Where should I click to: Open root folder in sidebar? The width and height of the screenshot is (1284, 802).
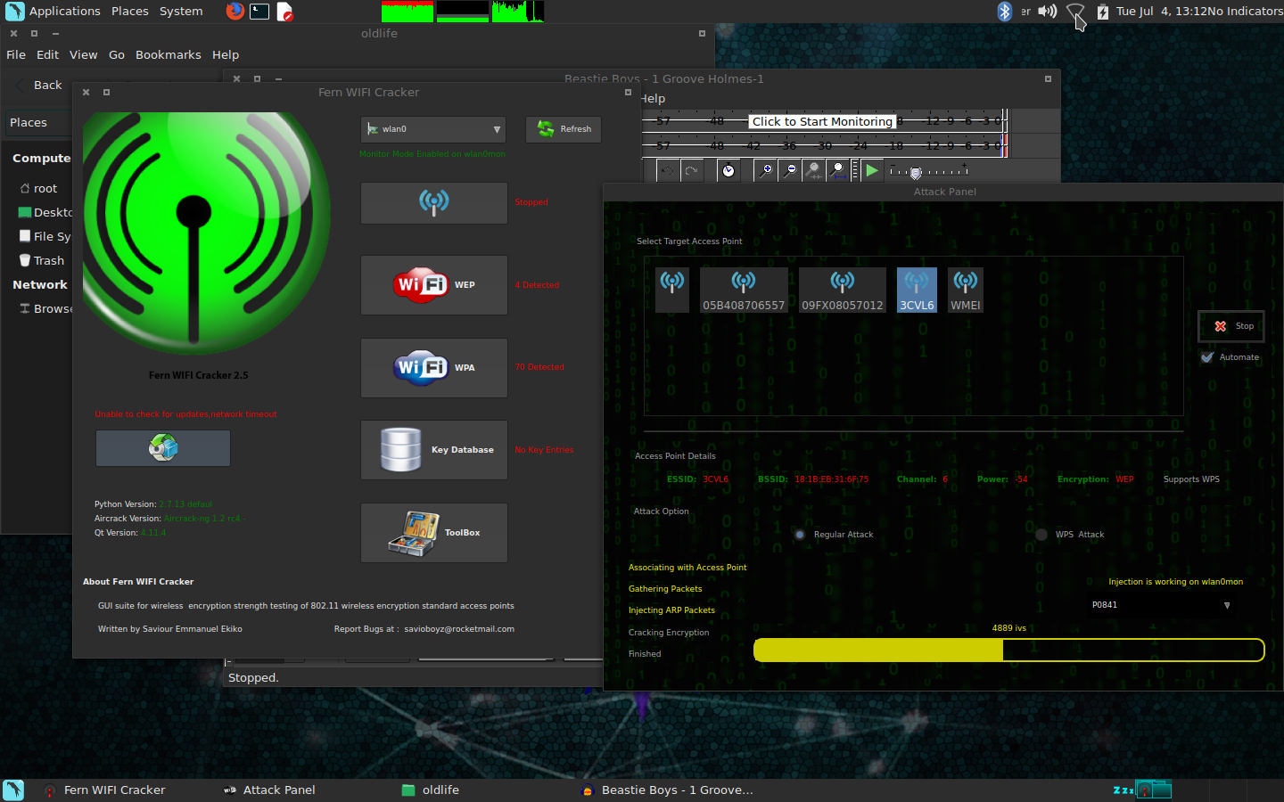pyautogui.click(x=37, y=189)
